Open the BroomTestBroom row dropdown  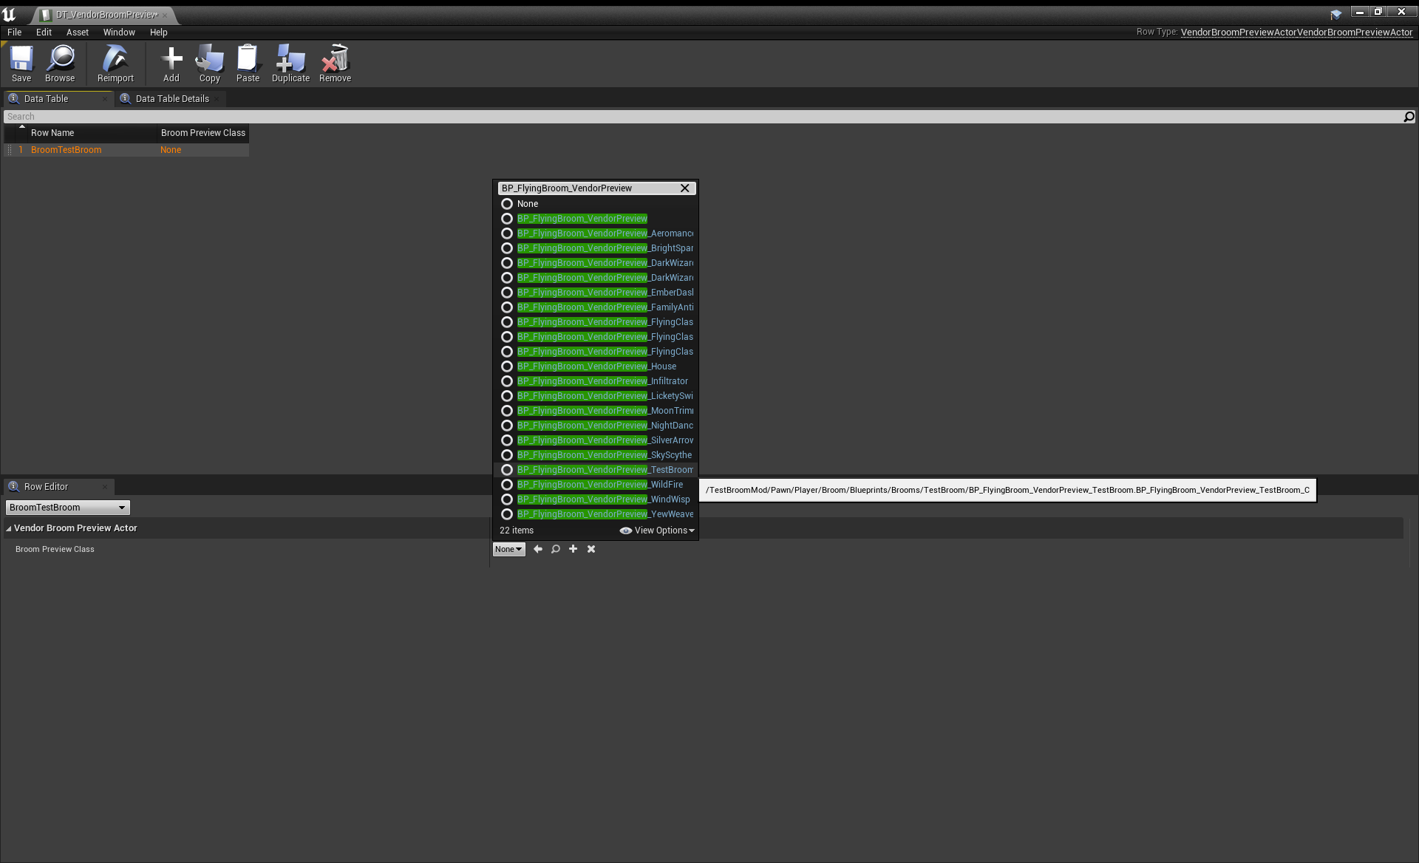point(68,508)
